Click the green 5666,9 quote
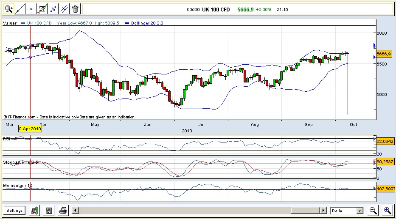This screenshot has width=396, height=219. coord(245,10)
